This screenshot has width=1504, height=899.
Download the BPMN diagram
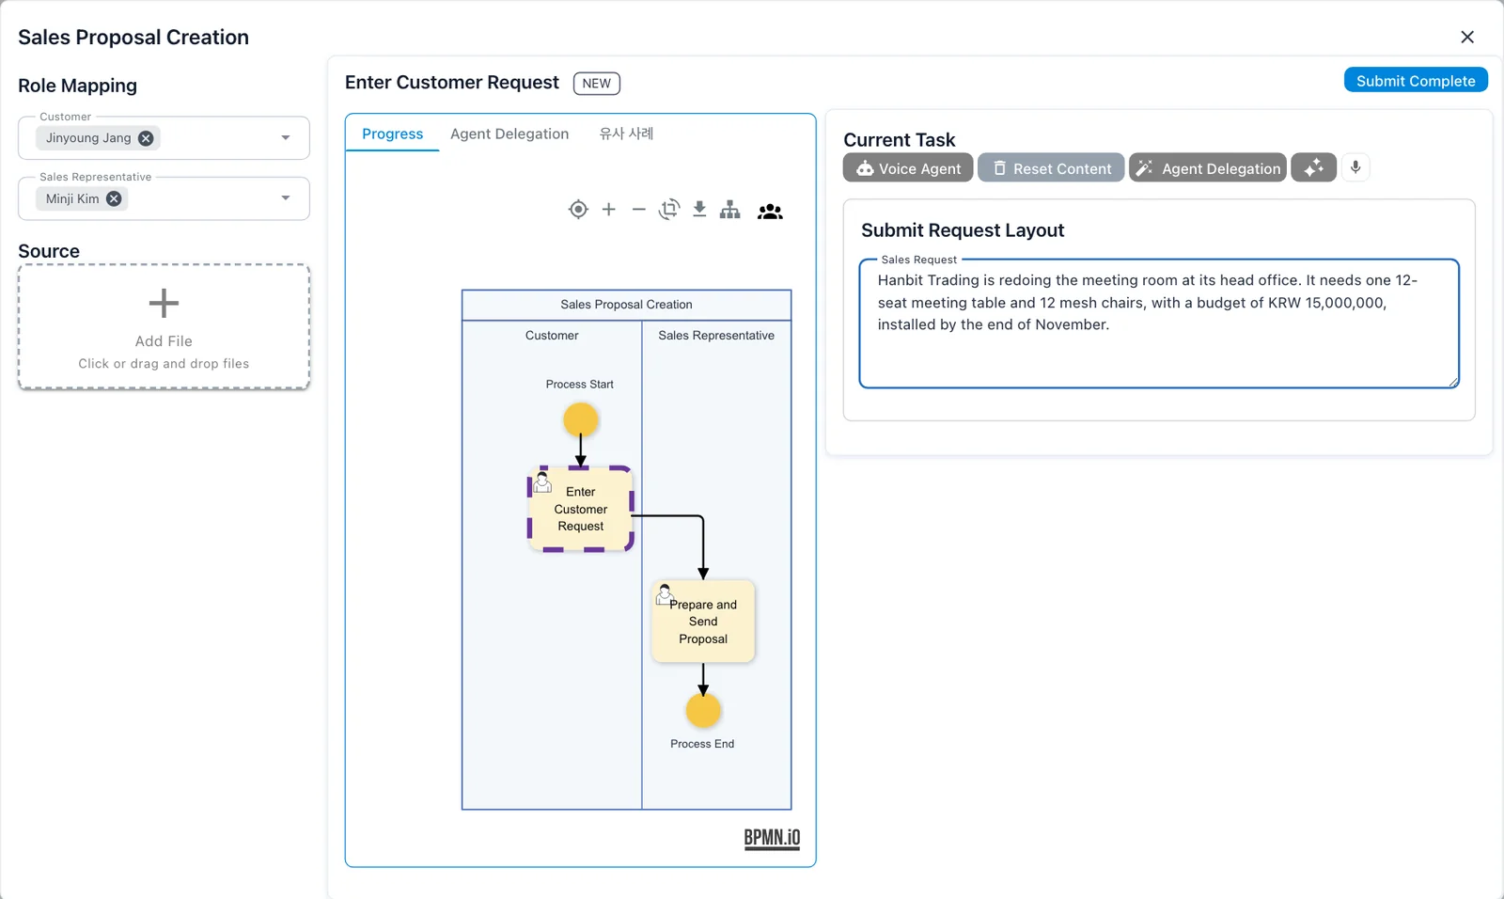(x=699, y=210)
